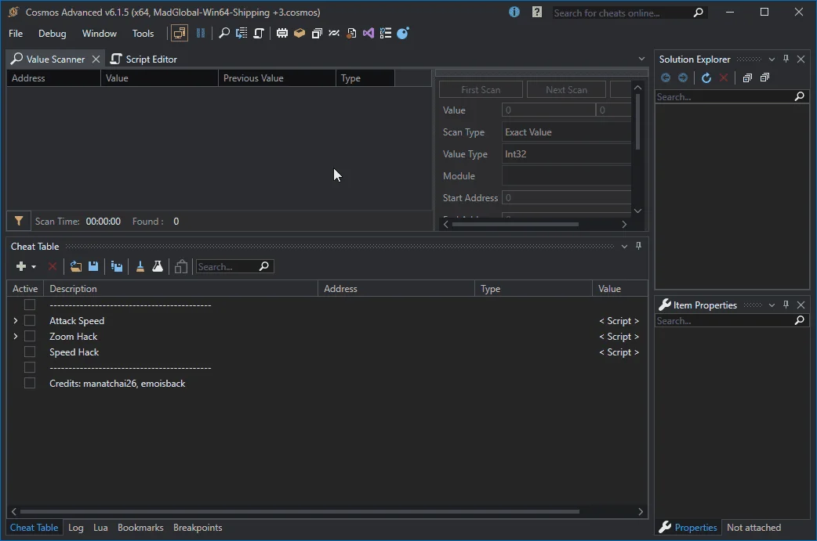Open the Window menu
Screen dimensions: 817x541
coord(99,34)
